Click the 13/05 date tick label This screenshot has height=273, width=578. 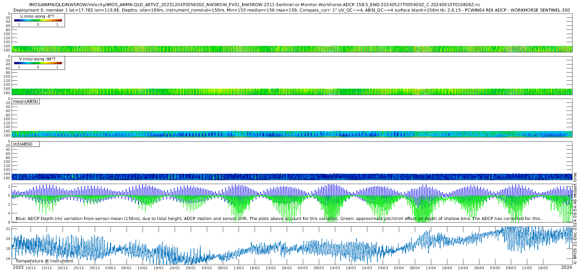point(527,268)
